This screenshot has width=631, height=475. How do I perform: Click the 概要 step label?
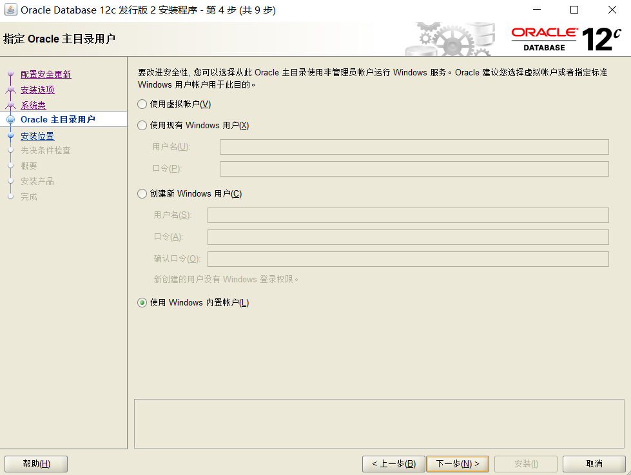(29, 166)
